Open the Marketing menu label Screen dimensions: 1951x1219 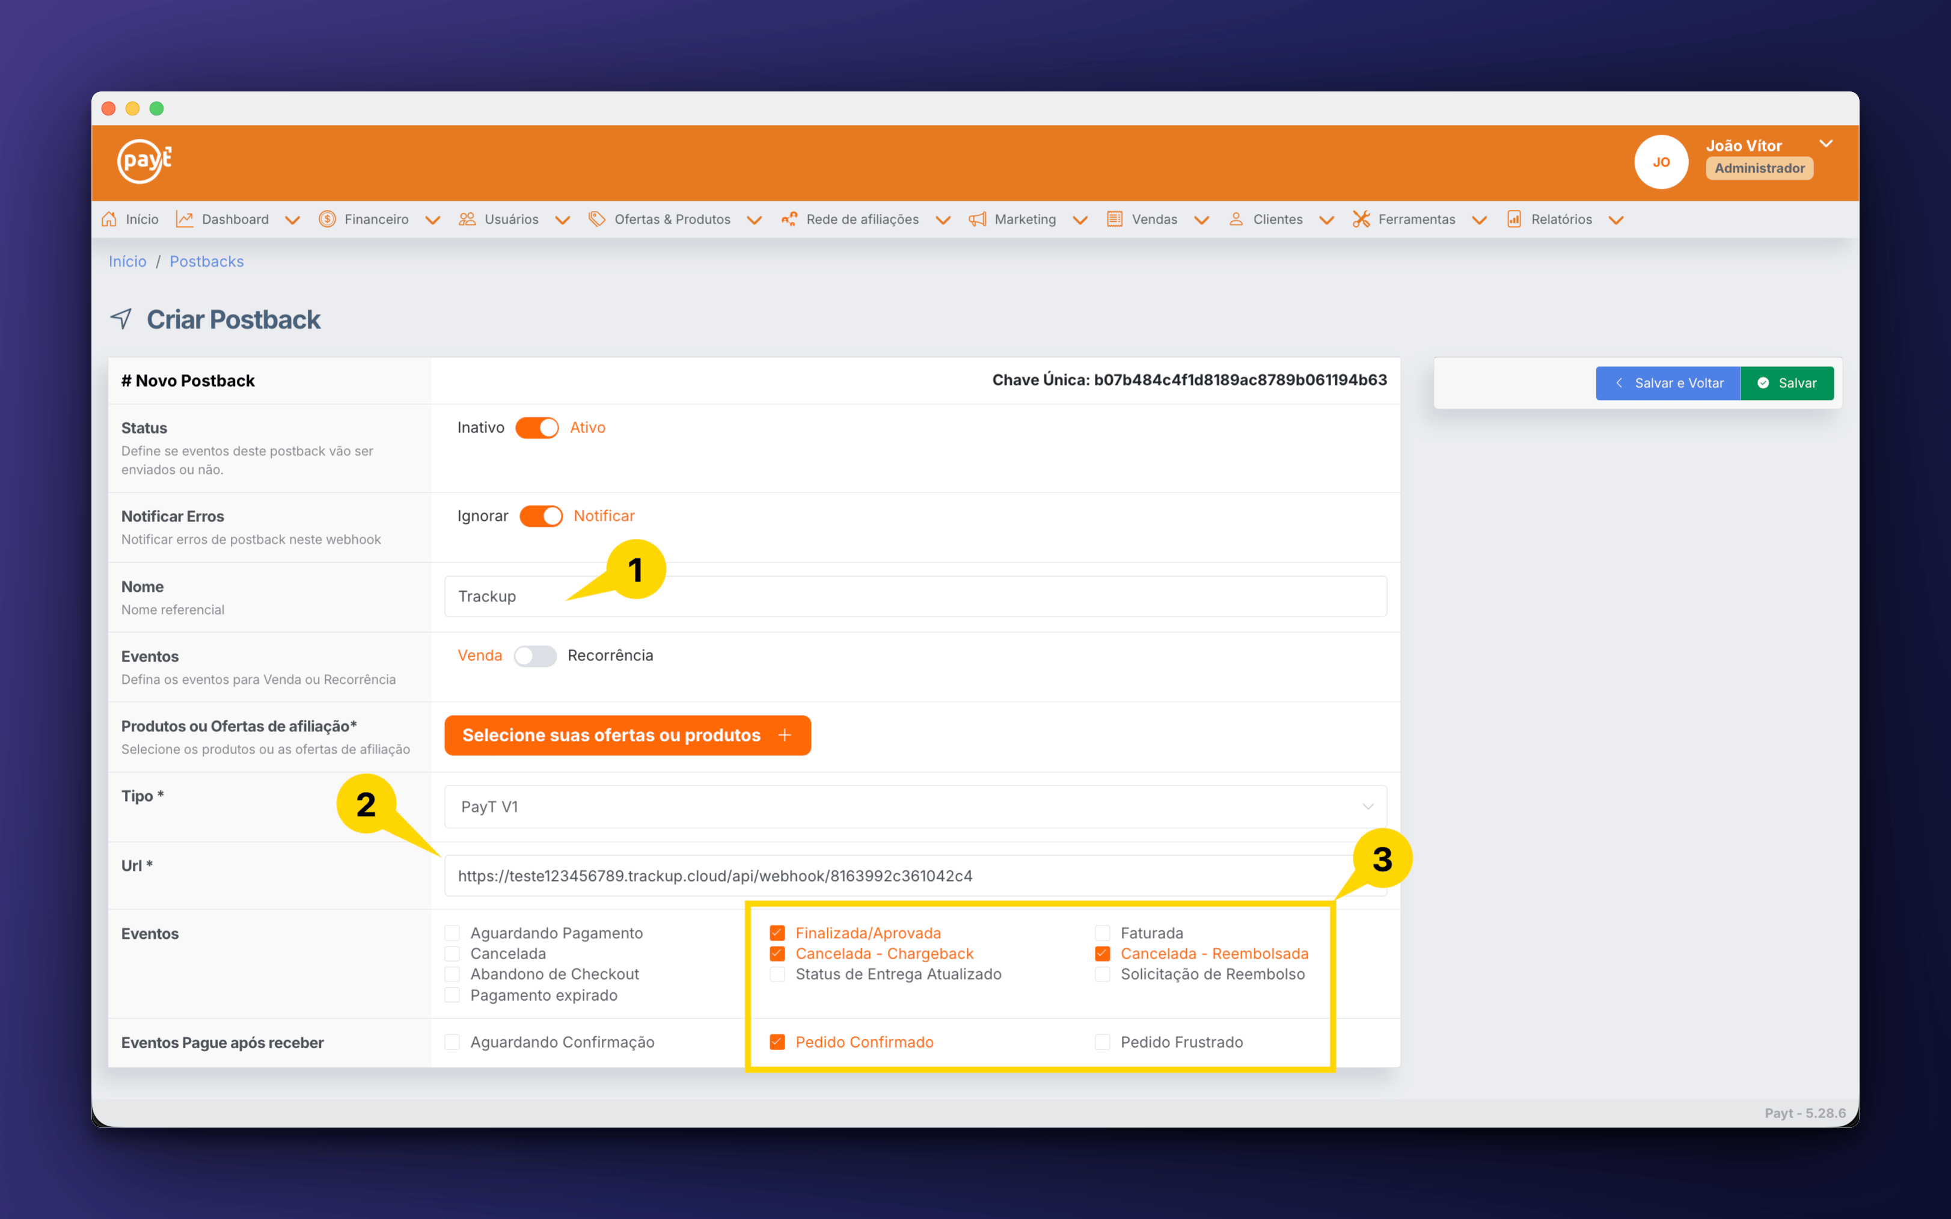tap(1025, 220)
